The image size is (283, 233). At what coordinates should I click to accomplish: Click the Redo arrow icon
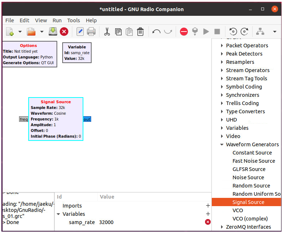[x=168, y=32]
